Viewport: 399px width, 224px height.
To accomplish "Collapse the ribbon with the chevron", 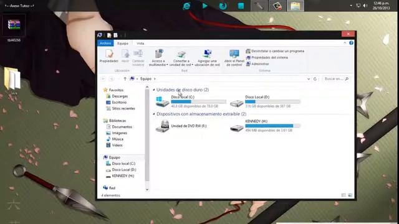I will 345,43.
